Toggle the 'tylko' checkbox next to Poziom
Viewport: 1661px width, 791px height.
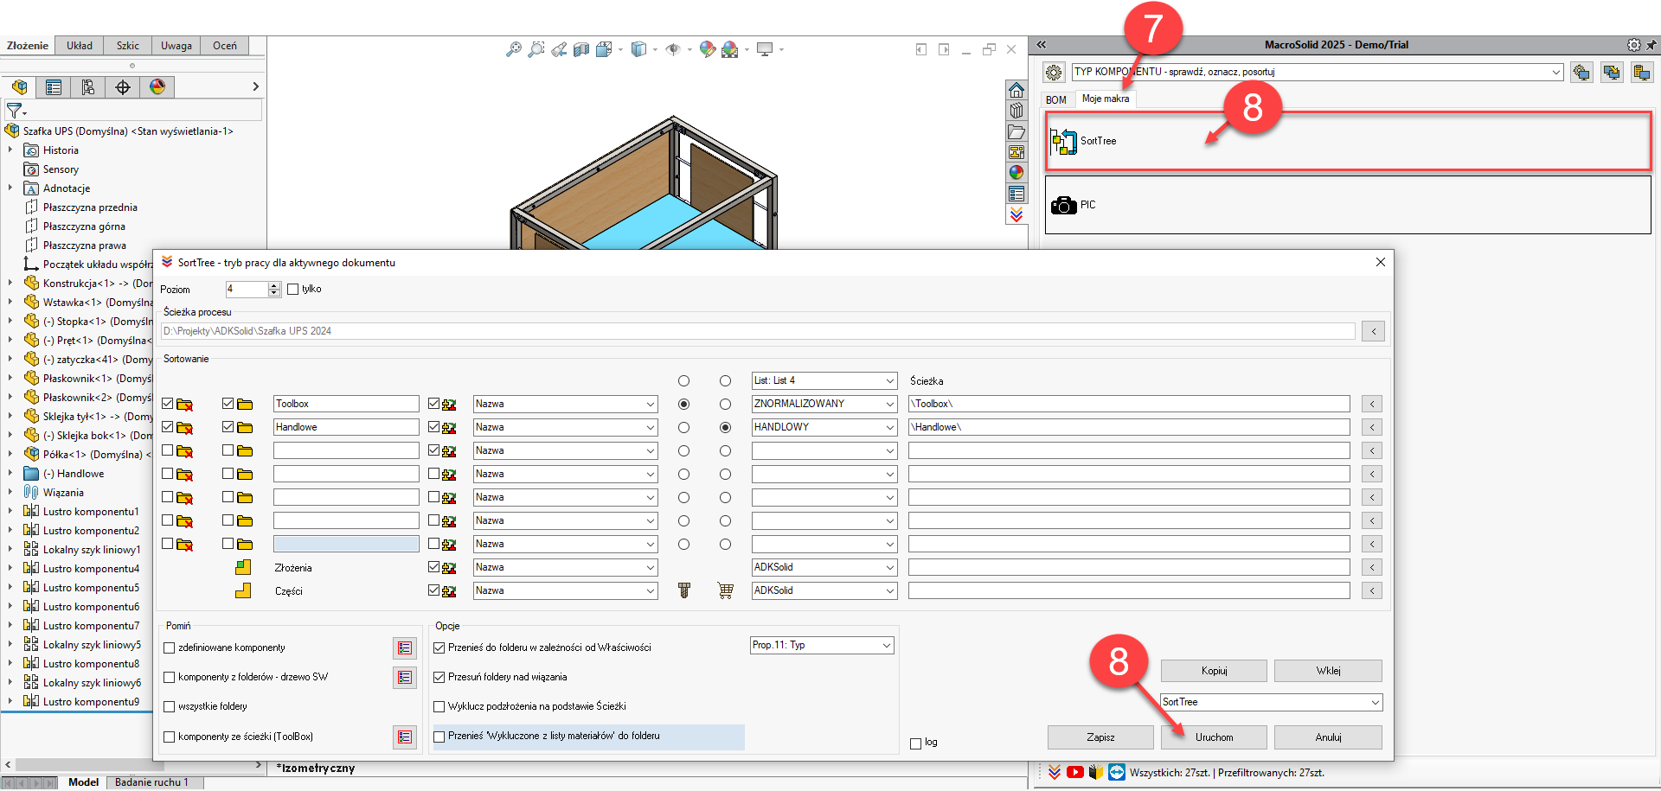[x=292, y=290]
